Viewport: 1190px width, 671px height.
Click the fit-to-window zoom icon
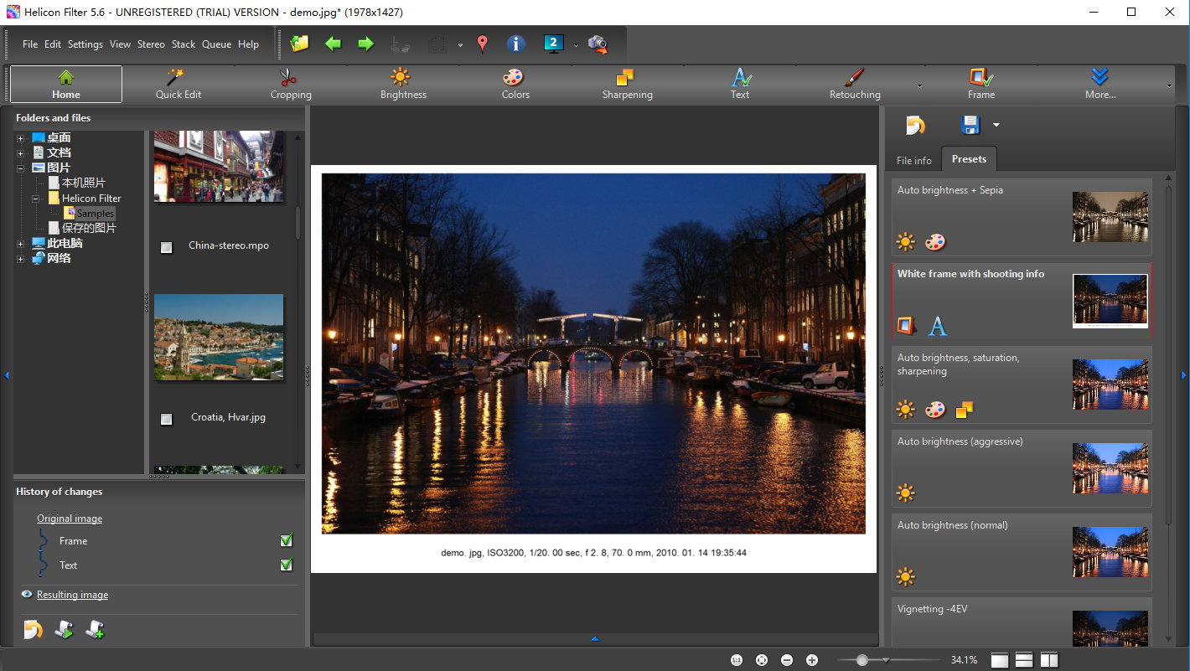click(762, 660)
